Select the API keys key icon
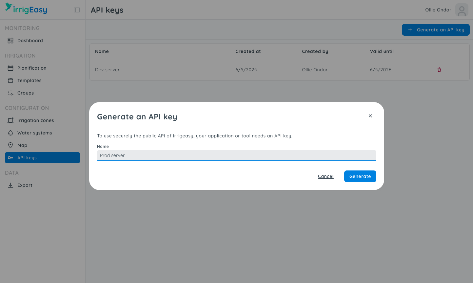 coord(10,157)
